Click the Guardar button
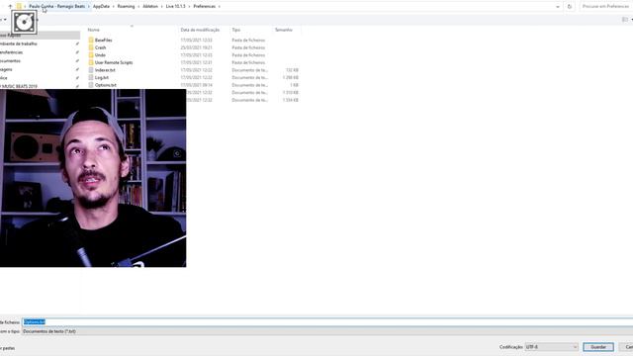The image size is (633, 356). (598, 347)
